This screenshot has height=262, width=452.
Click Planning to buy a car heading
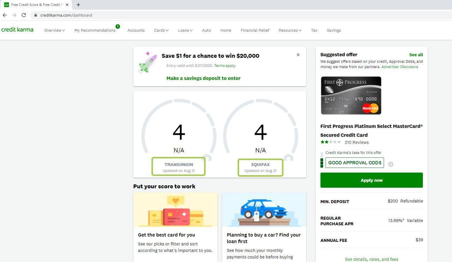point(264,238)
